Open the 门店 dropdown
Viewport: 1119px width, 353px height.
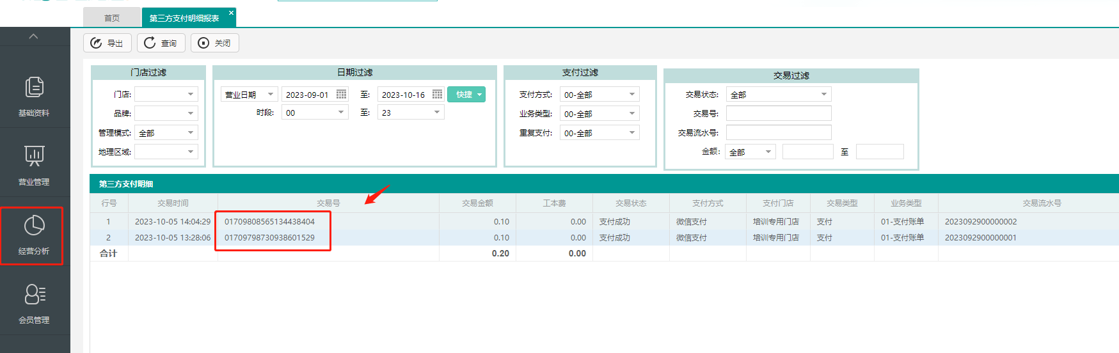[x=166, y=94]
